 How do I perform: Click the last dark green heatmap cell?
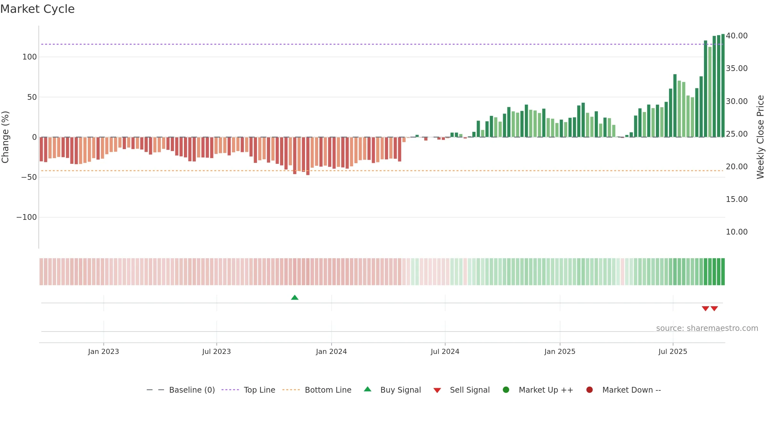[723, 272]
